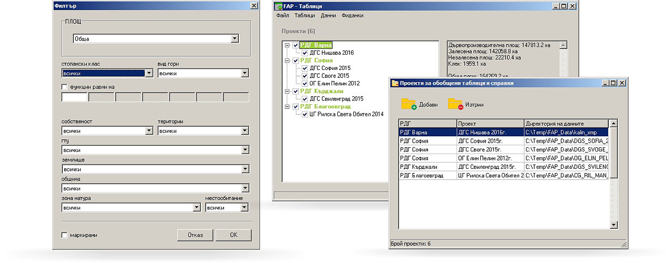Open the община dropdown
Image resolution: width=672 pixels, height=263 pixels.
tap(245, 188)
